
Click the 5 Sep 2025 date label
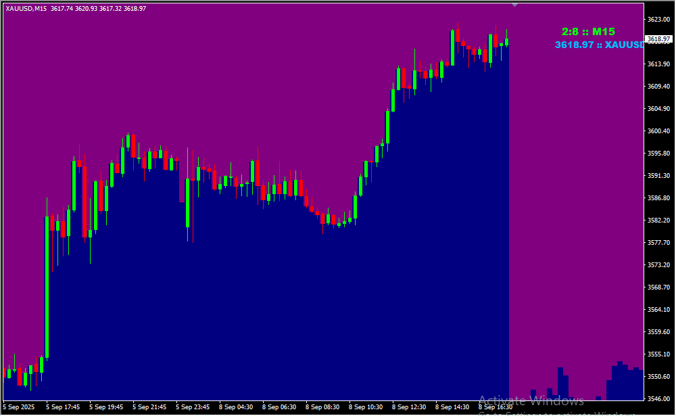click(x=19, y=407)
